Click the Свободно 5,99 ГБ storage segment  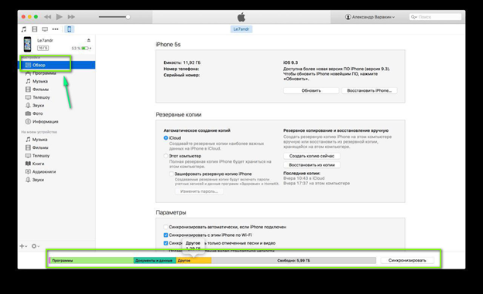tap(293, 261)
